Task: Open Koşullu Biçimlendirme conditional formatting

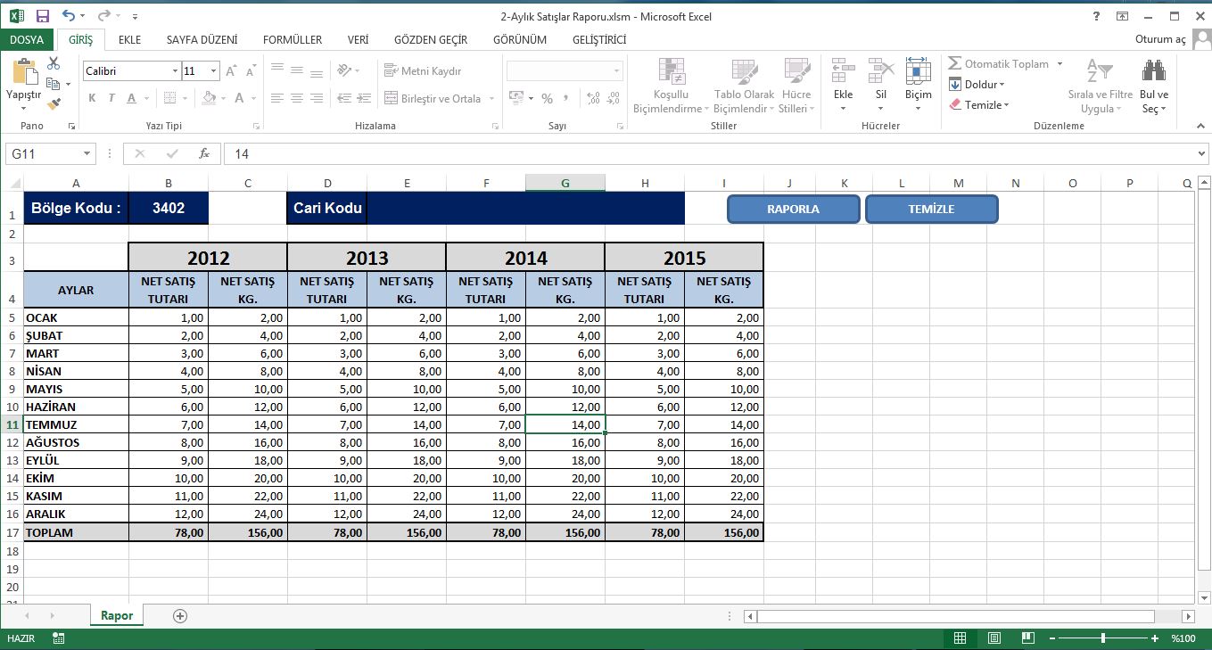Action: coord(671,86)
